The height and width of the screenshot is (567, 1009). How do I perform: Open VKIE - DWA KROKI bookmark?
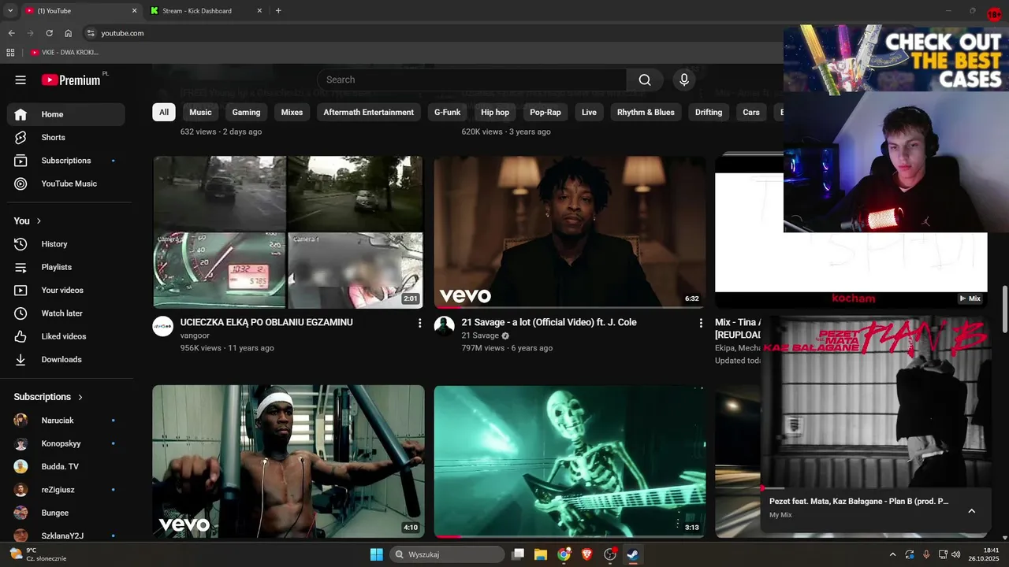click(64, 53)
